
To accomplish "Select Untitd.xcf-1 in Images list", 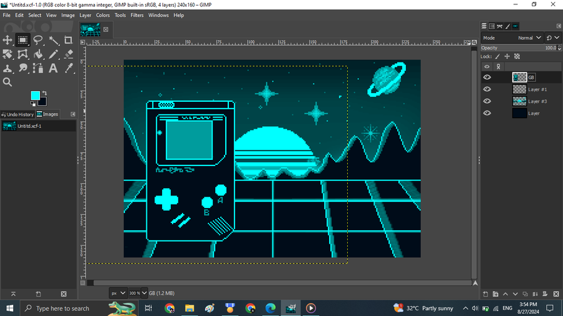I will pos(38,126).
